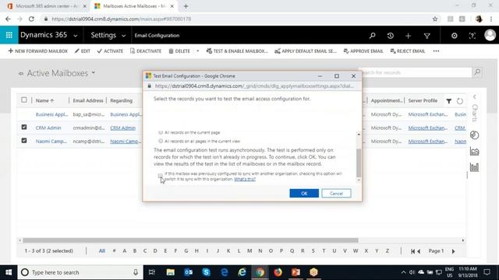Expand the Dynamics 365 dropdown chevron
The width and height of the screenshot is (499, 280).
[76, 36]
